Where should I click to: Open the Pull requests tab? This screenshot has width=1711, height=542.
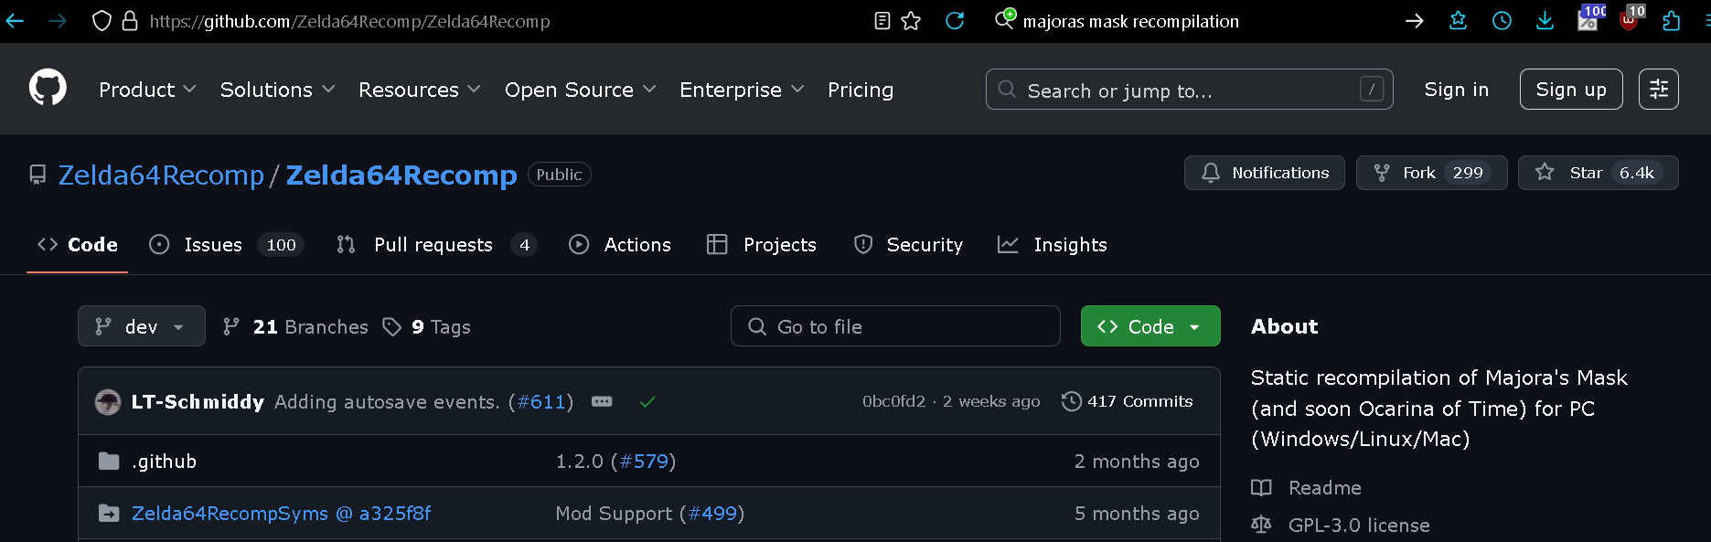pyautogui.click(x=436, y=245)
